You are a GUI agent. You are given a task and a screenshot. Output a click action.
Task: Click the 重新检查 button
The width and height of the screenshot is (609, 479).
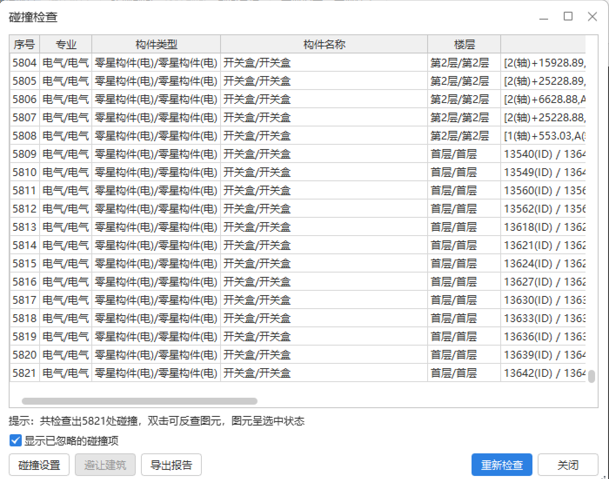(x=502, y=465)
